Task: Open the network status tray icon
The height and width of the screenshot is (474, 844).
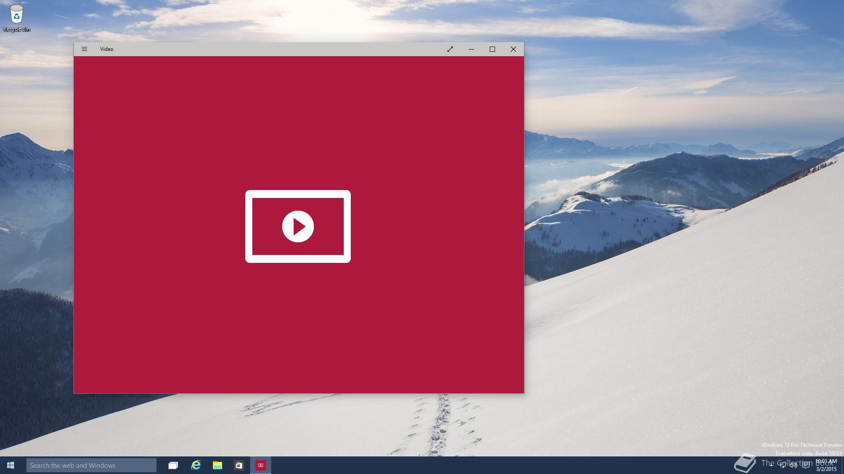Action: coord(783,465)
